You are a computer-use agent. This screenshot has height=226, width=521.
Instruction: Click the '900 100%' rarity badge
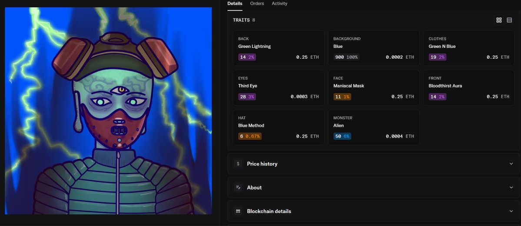click(x=346, y=57)
